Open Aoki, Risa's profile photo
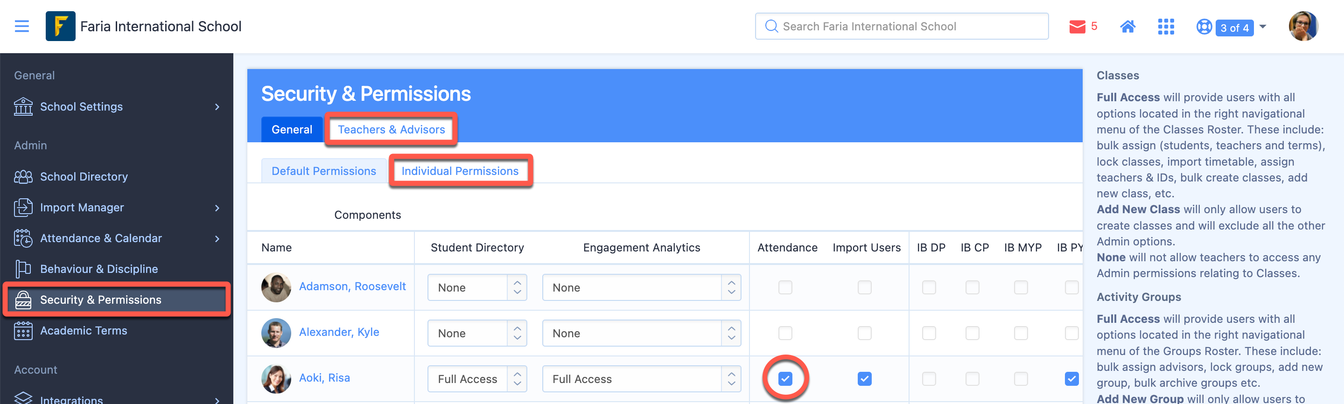The width and height of the screenshot is (1344, 404). tap(276, 379)
